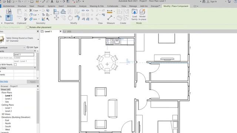The height and width of the screenshot is (133, 237).
Task: Open the Aligned Dimension dropdown arrow
Action: [x=114, y=11]
